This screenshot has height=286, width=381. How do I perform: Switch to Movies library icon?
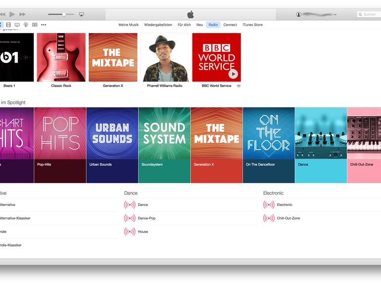[x=8, y=25]
